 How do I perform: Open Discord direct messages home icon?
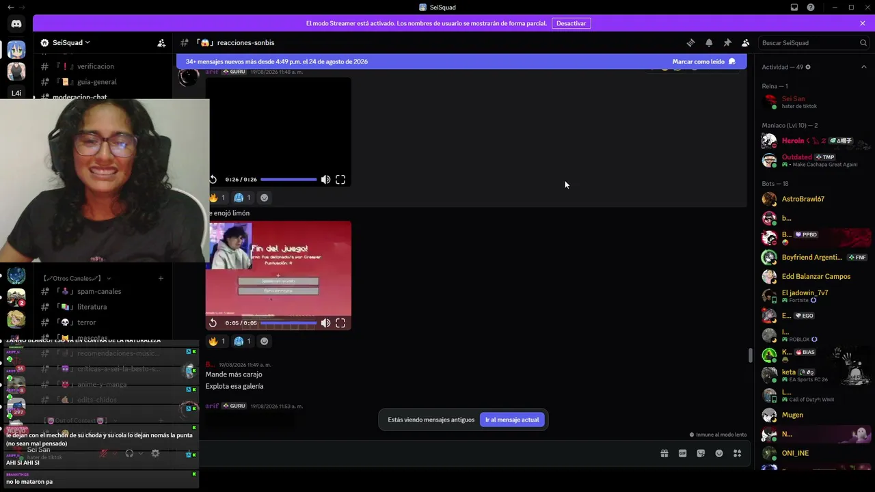tap(16, 24)
